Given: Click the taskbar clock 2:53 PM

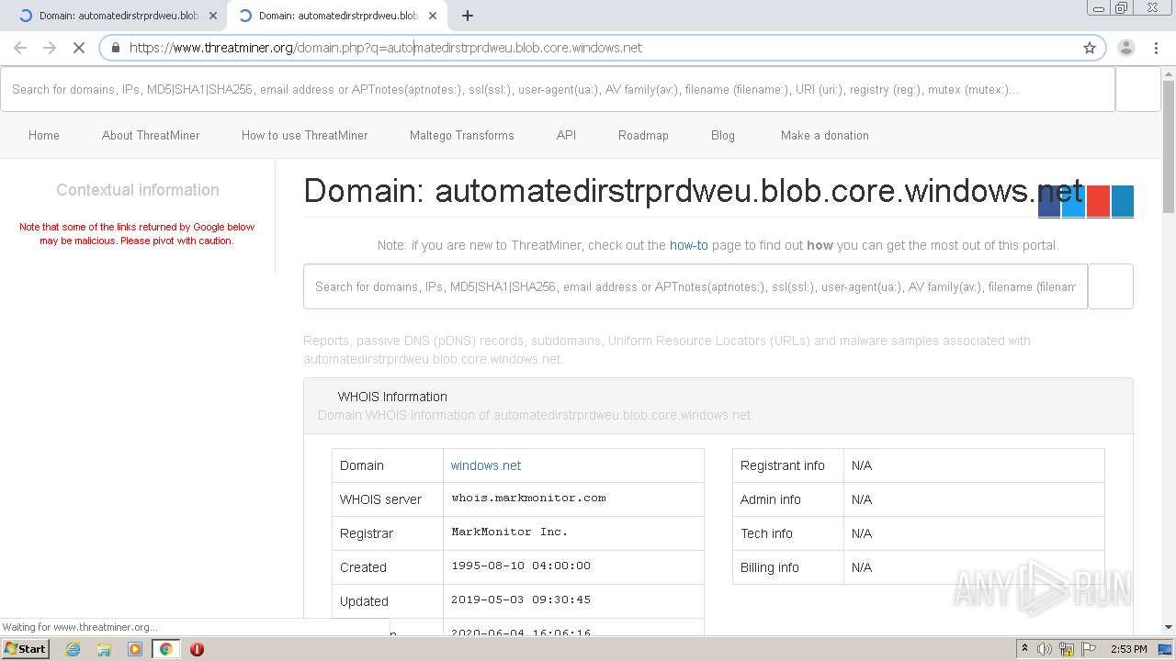Looking at the screenshot, I should coord(1128,649).
